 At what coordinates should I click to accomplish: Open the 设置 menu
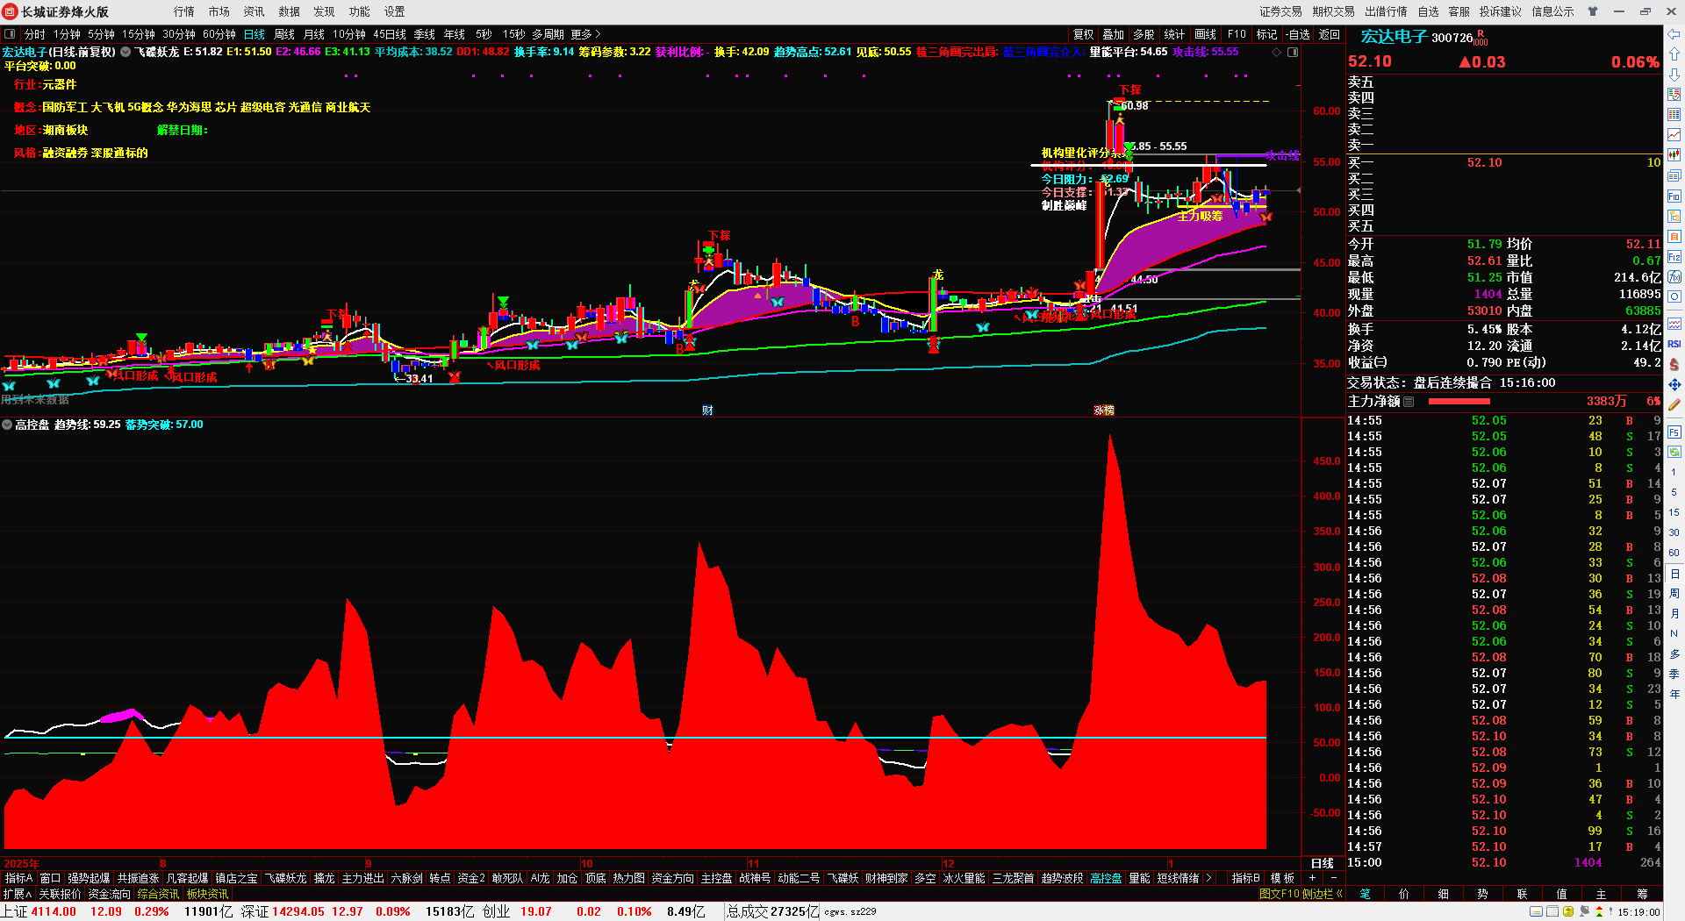(x=395, y=11)
